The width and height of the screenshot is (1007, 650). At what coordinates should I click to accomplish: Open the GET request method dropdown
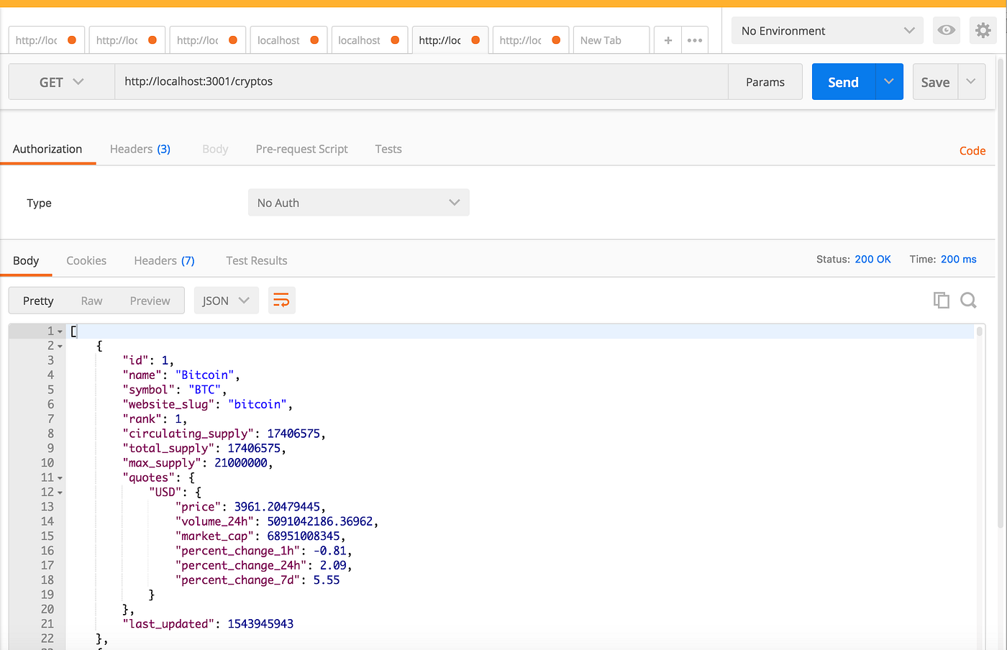click(x=61, y=81)
